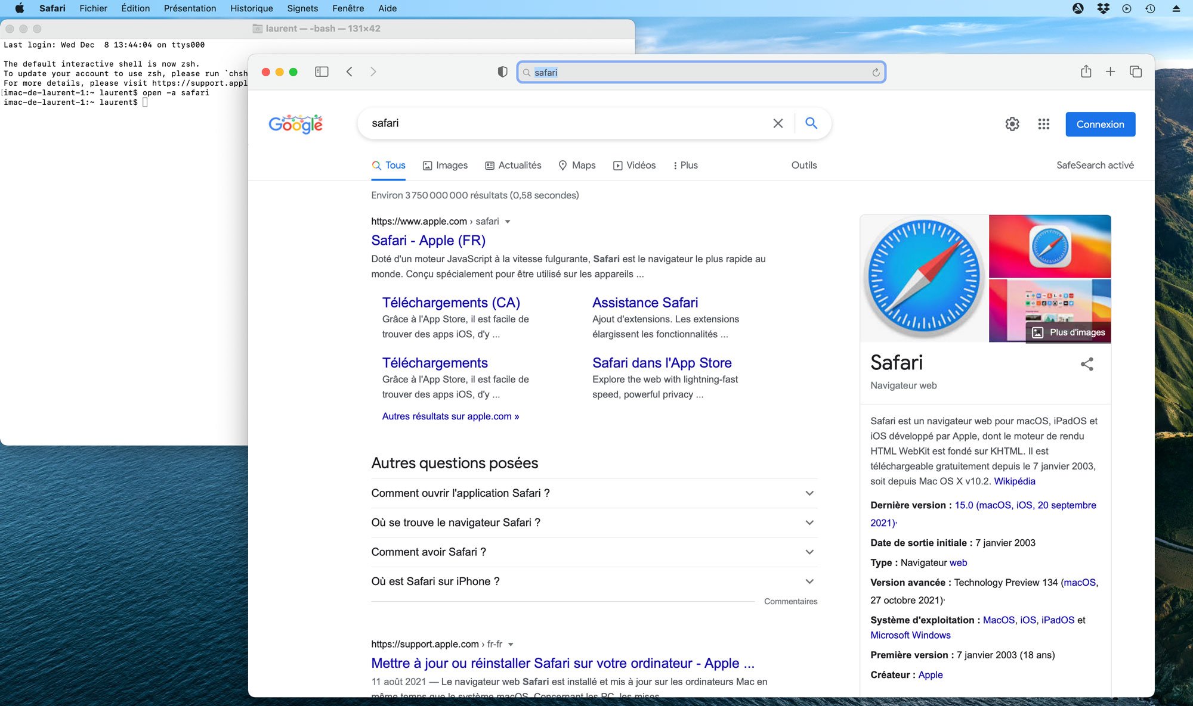Focus the Safari address bar

pos(701,73)
